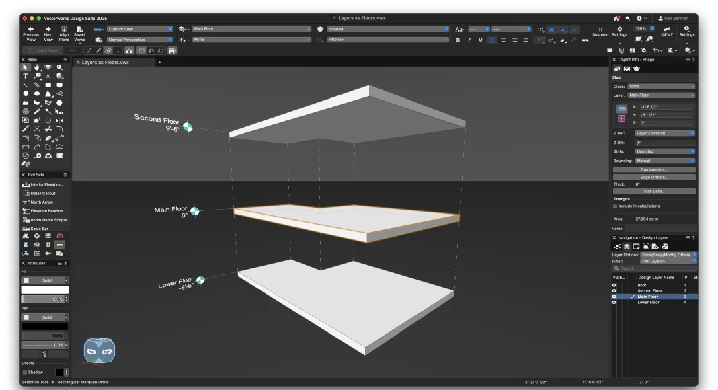Open Saved Views in the toolbar

(x=79, y=29)
